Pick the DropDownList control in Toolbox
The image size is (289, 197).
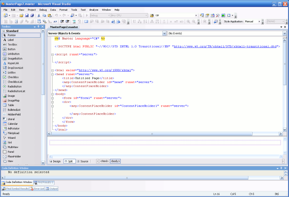tap(15, 68)
